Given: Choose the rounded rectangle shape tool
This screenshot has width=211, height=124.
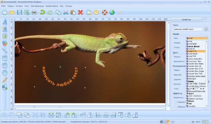Looking at the screenshot, I should tap(5, 65).
